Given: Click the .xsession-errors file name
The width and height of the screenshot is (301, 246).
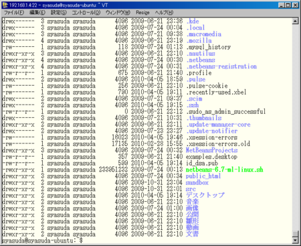Looking at the screenshot, I should pos(212,137).
